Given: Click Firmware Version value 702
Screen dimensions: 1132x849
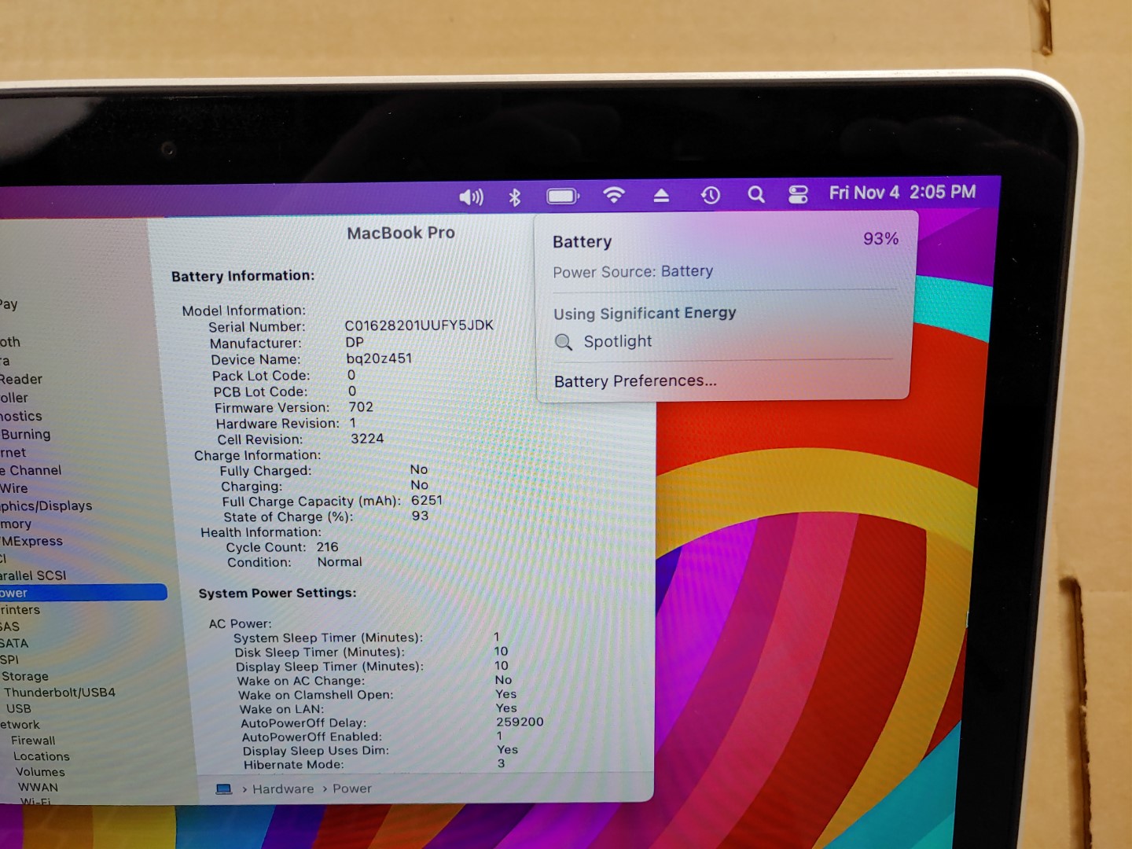Looking at the screenshot, I should tap(361, 407).
